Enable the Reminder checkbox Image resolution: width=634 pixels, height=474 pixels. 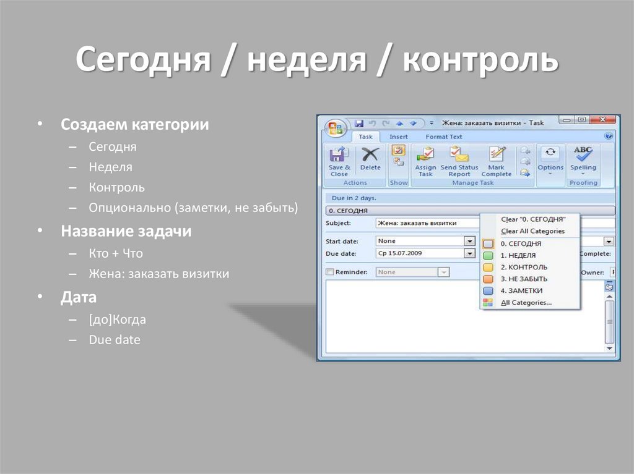point(328,272)
